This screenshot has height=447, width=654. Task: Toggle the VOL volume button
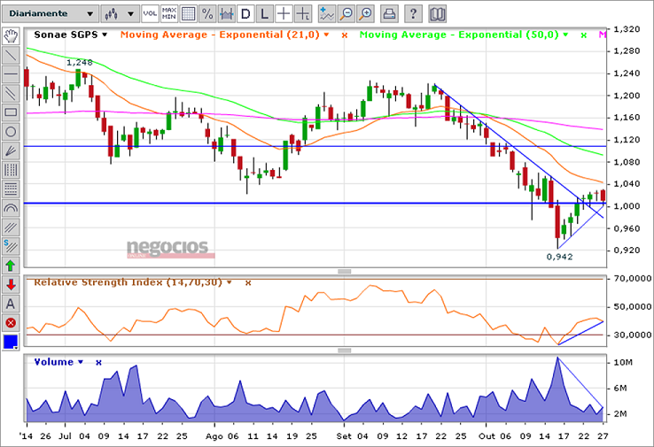pos(150,14)
